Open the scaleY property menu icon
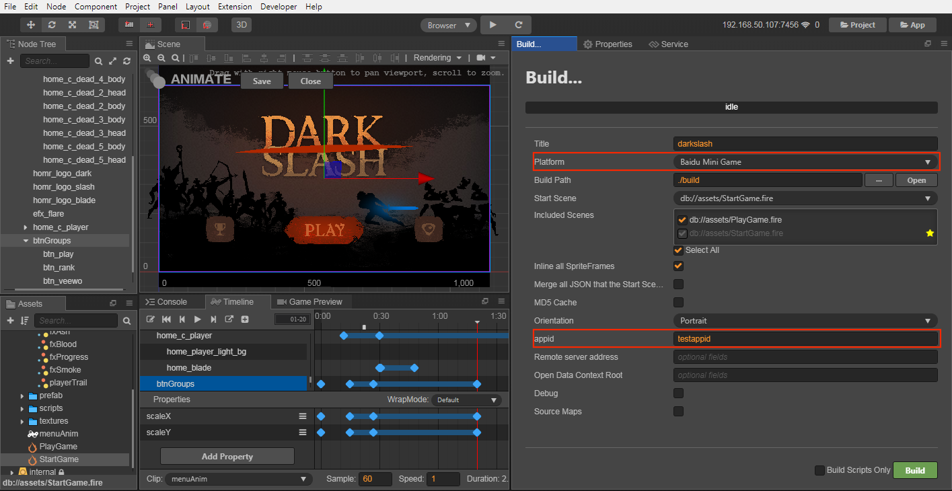 303,432
